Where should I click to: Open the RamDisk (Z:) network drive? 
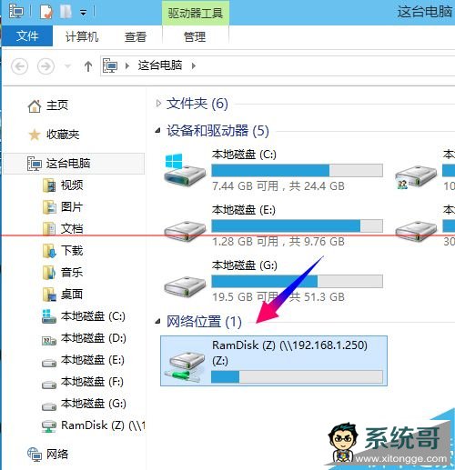(x=274, y=361)
